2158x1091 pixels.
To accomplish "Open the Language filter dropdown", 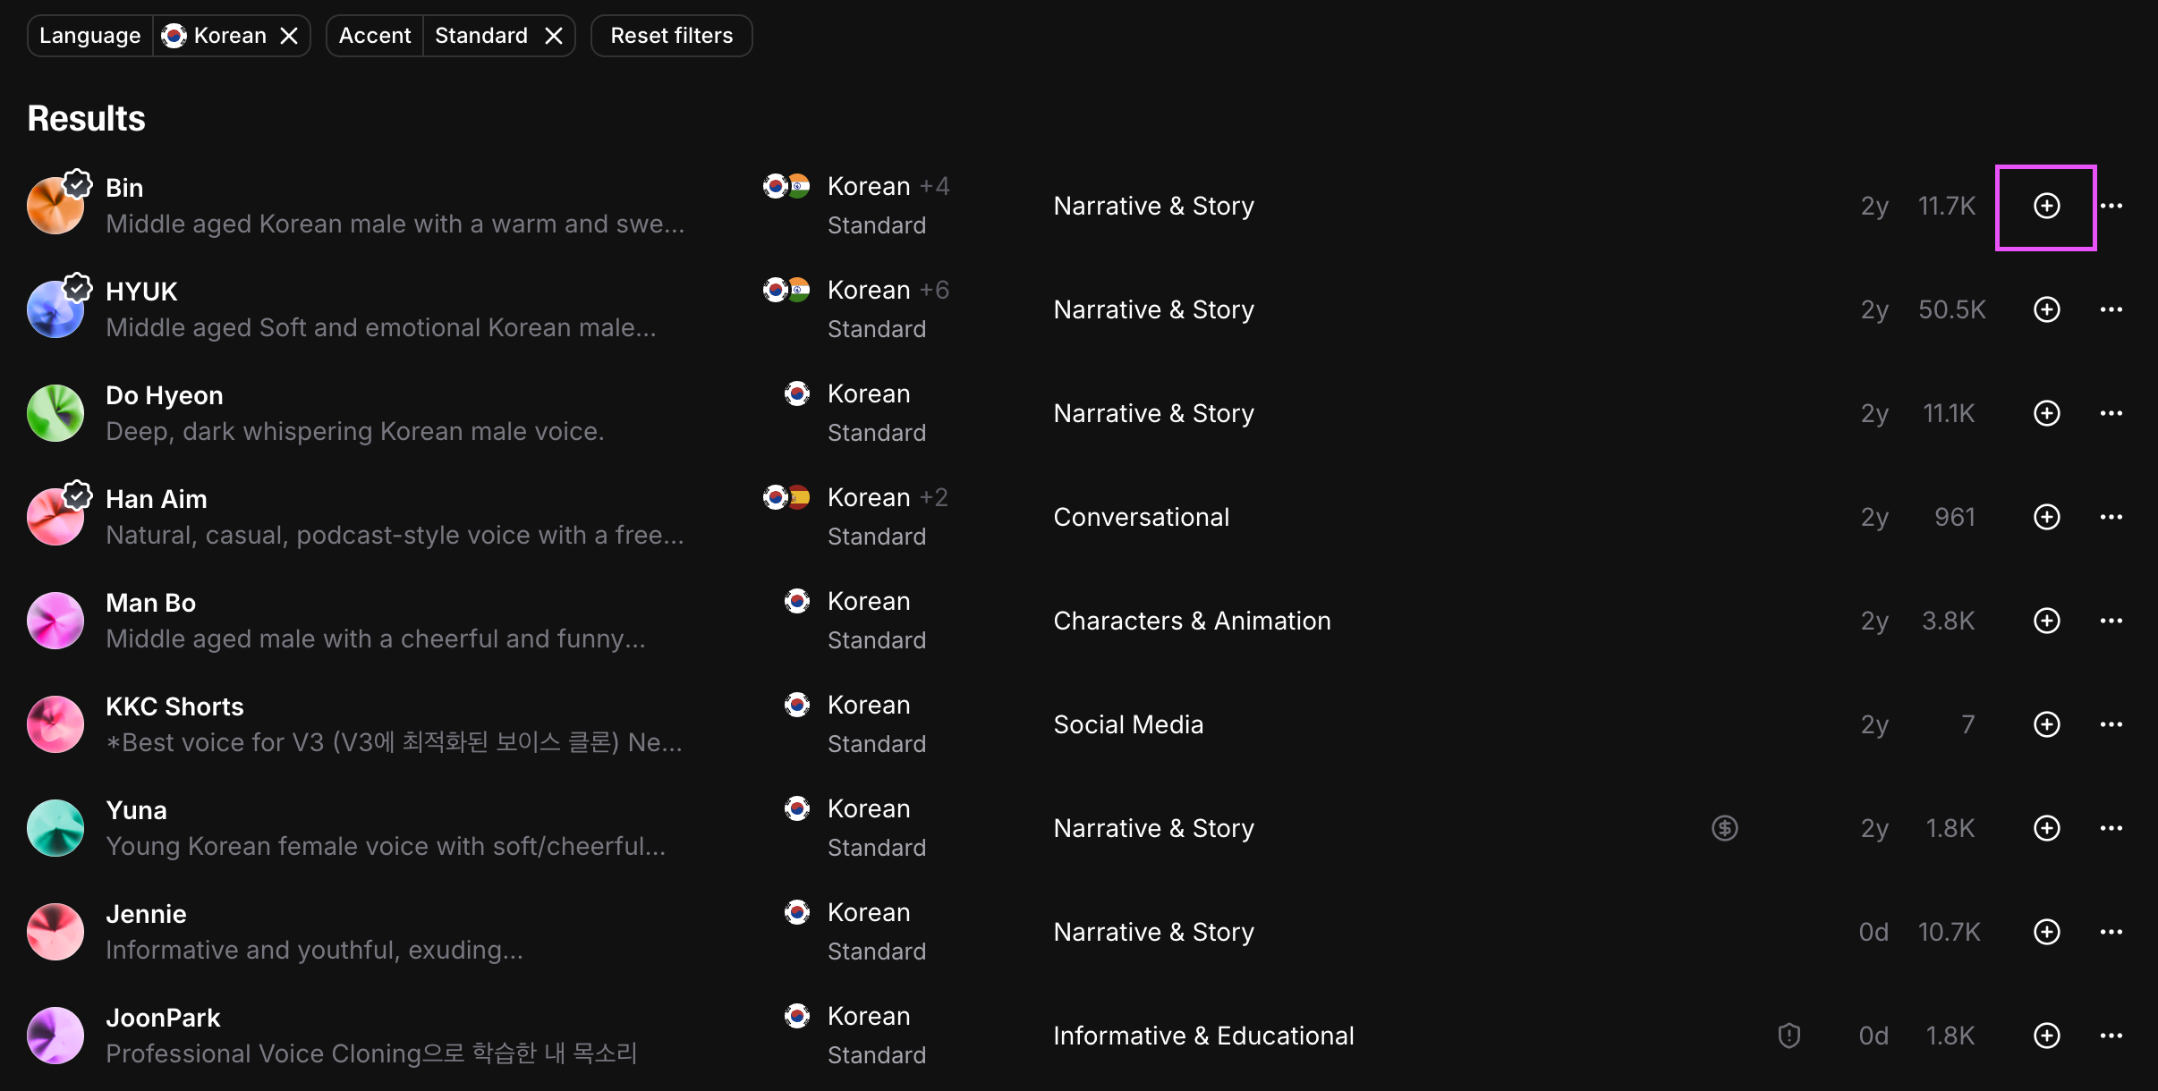I will 90,36.
